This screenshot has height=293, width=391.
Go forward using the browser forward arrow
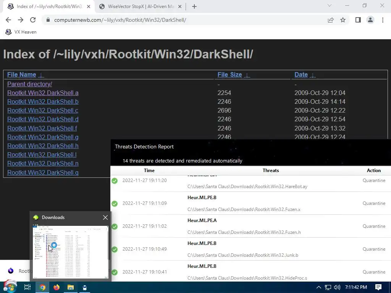coord(21,20)
